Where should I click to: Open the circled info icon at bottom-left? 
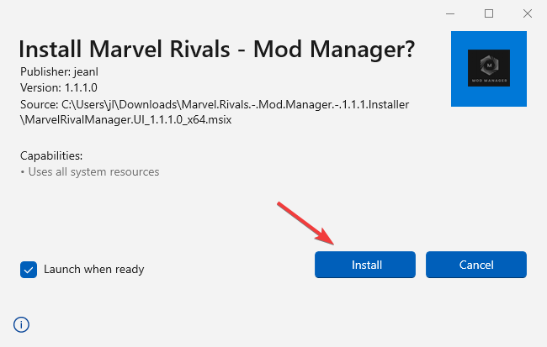pos(21,324)
